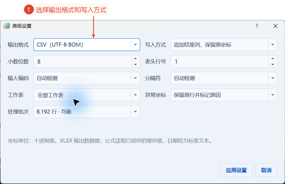
Task: Click the 分隔符 label
Action: coord(153,78)
